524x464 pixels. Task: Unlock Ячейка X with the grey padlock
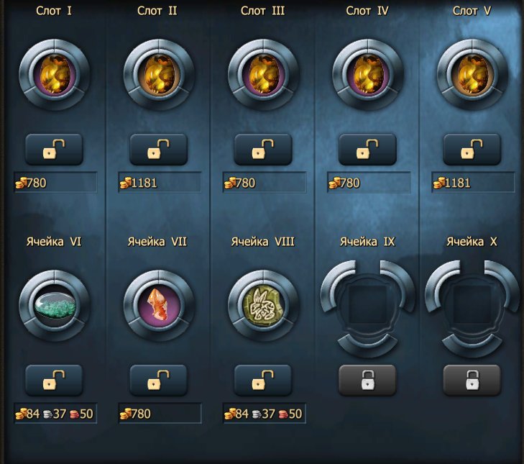(x=472, y=380)
